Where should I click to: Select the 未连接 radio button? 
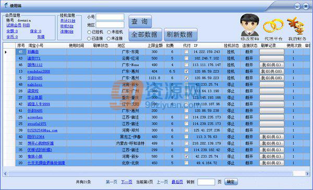[x=109, y=38]
